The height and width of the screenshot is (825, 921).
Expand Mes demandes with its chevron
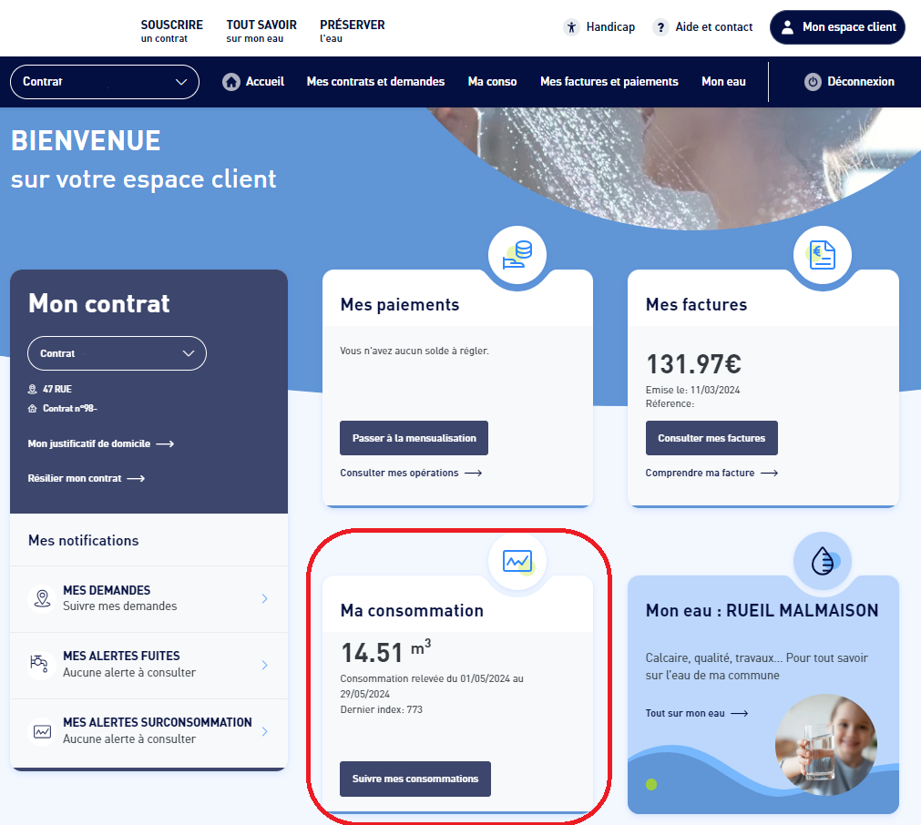(266, 598)
